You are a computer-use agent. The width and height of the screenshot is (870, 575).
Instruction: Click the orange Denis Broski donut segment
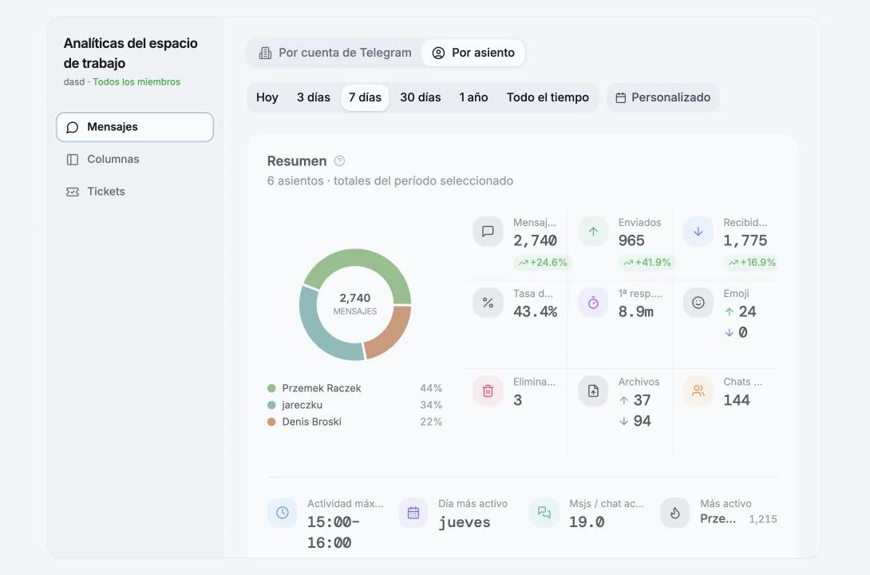392,335
